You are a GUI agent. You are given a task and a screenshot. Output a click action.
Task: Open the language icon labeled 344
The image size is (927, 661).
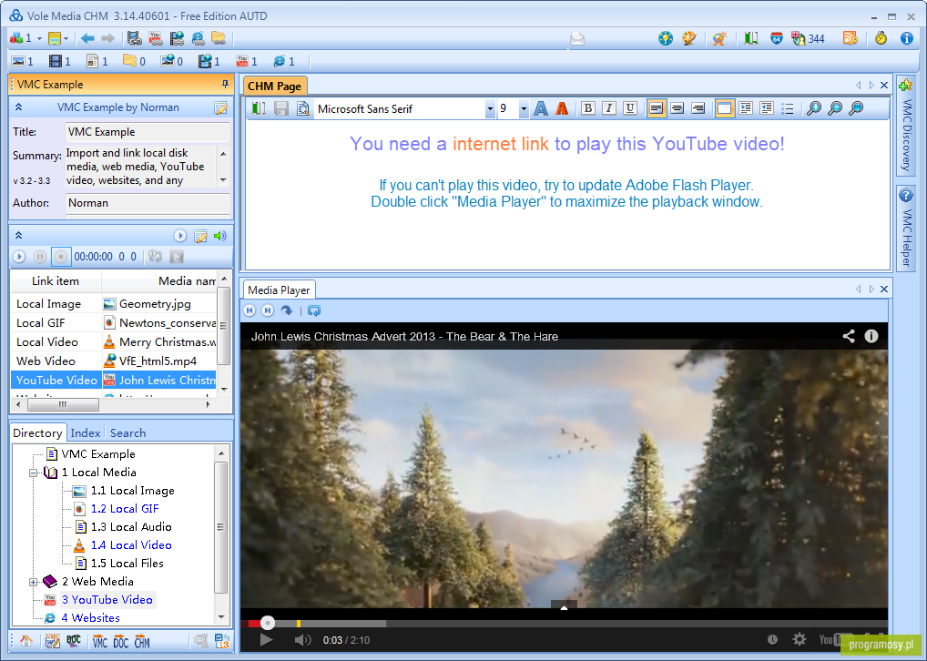(x=808, y=38)
